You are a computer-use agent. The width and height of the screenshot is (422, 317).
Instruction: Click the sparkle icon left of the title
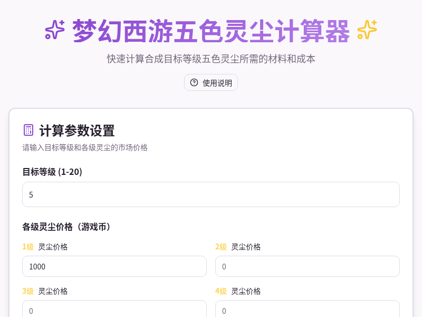pyautogui.click(x=55, y=31)
